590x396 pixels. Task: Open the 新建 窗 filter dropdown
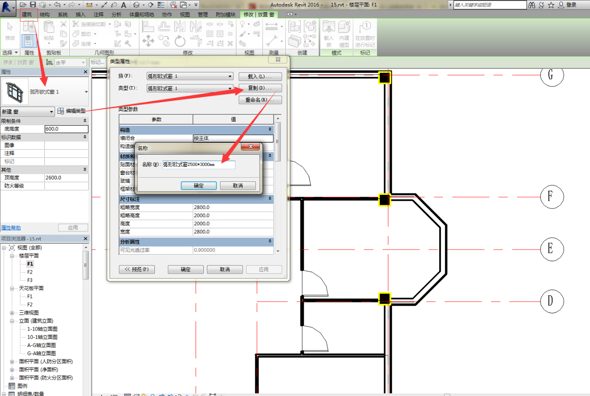(x=27, y=112)
